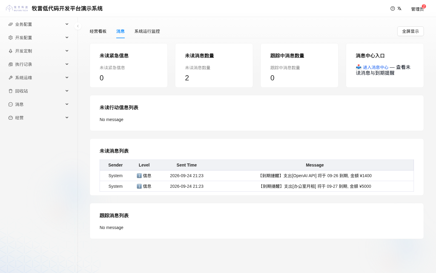Open the 系统运行监控 tab
436x273 pixels.
tap(147, 31)
